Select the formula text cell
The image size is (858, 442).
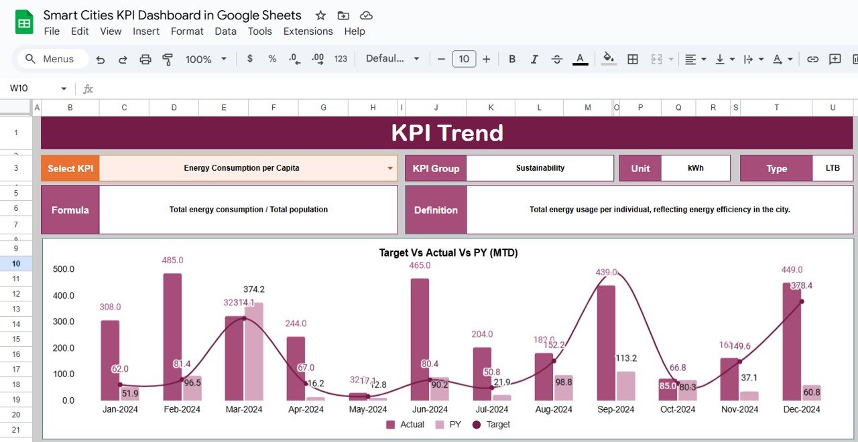point(249,210)
